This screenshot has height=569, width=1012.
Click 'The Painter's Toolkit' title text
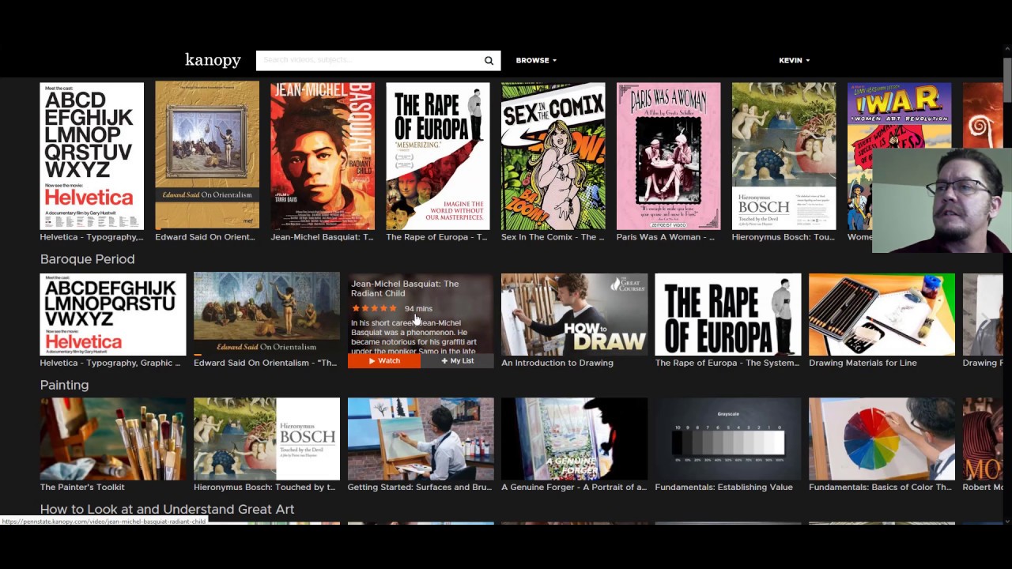tap(82, 488)
